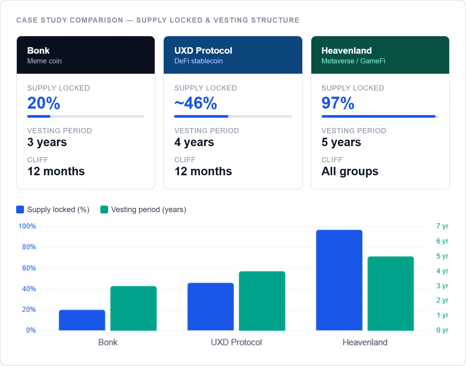Click UXD Protocol's ~46% progress bar
The image size is (466, 366).
click(x=233, y=116)
